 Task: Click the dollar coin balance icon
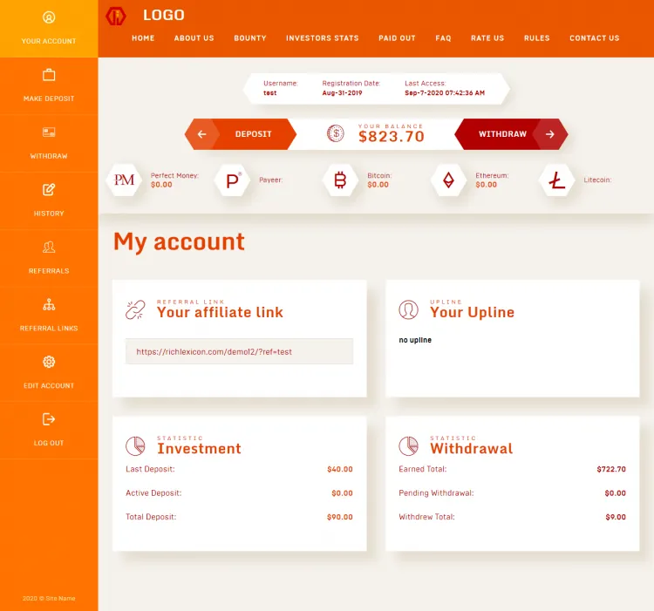[x=336, y=133]
